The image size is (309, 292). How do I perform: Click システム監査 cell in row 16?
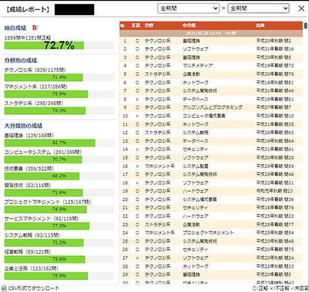point(196,166)
